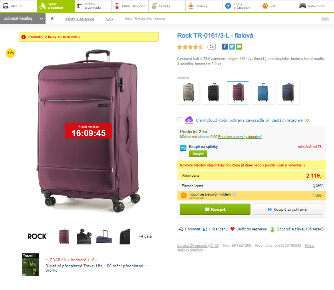Share product via email icon
This screenshot has height=290, width=334.
tap(239, 46)
